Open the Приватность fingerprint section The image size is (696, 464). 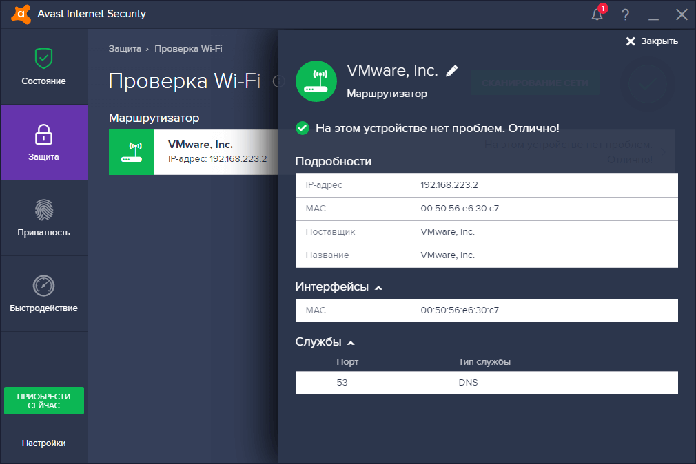click(44, 218)
